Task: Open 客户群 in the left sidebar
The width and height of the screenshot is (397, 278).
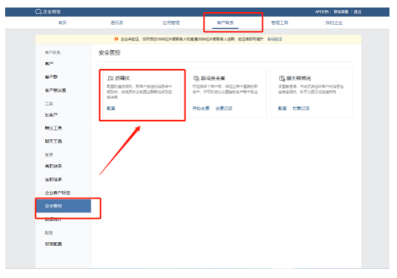Action: pos(51,77)
